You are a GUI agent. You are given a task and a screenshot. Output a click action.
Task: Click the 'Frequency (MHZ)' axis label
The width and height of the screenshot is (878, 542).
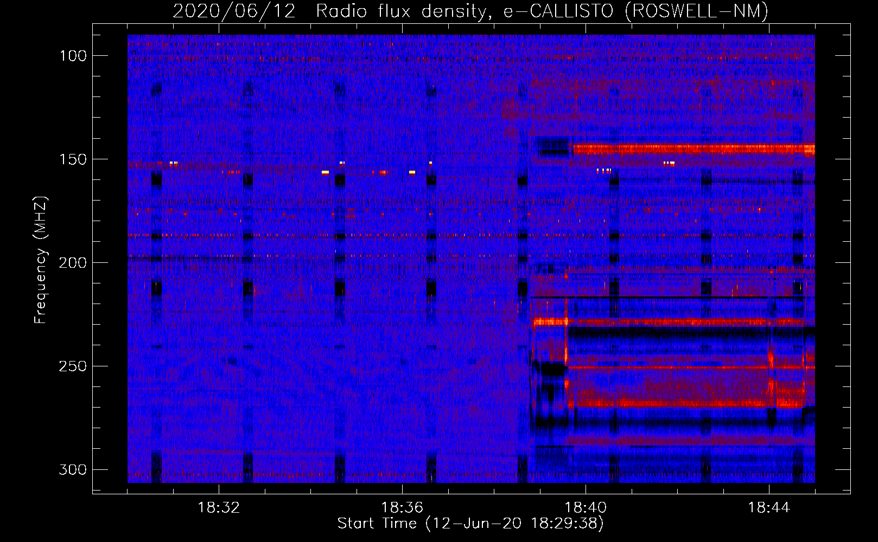(41, 260)
